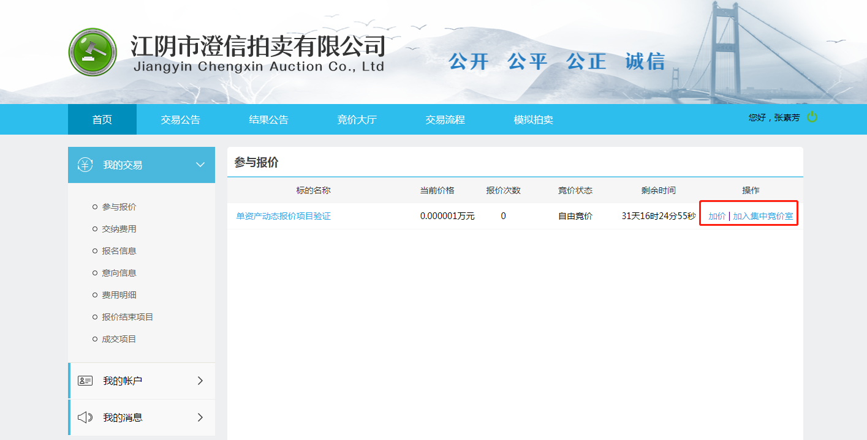The height and width of the screenshot is (440, 867).
Task: Open 意向信息 in the sidebar
Action: pyautogui.click(x=119, y=273)
